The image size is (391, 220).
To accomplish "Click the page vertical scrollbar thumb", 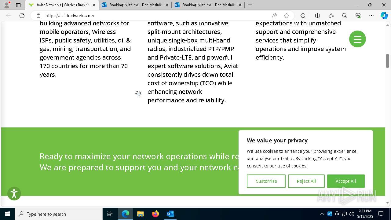I will click(387, 61).
